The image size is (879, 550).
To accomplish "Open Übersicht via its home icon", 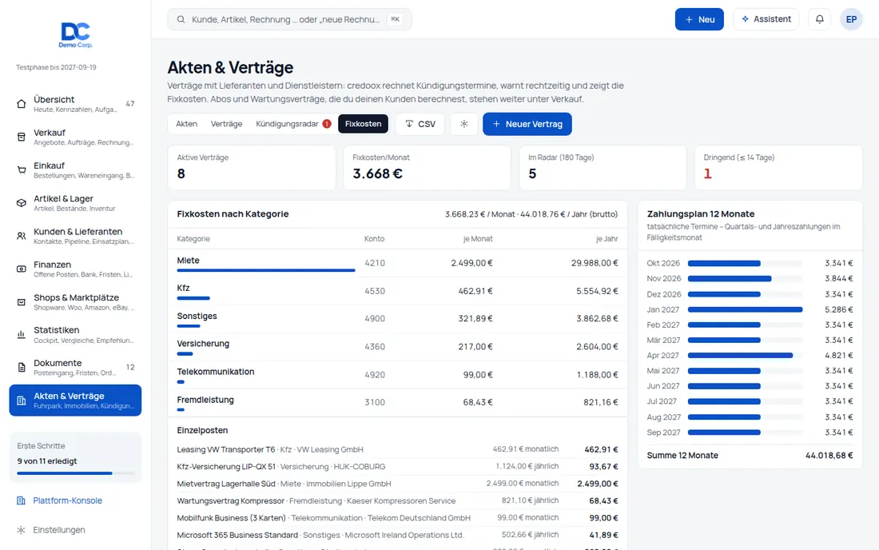I will 22,104.
